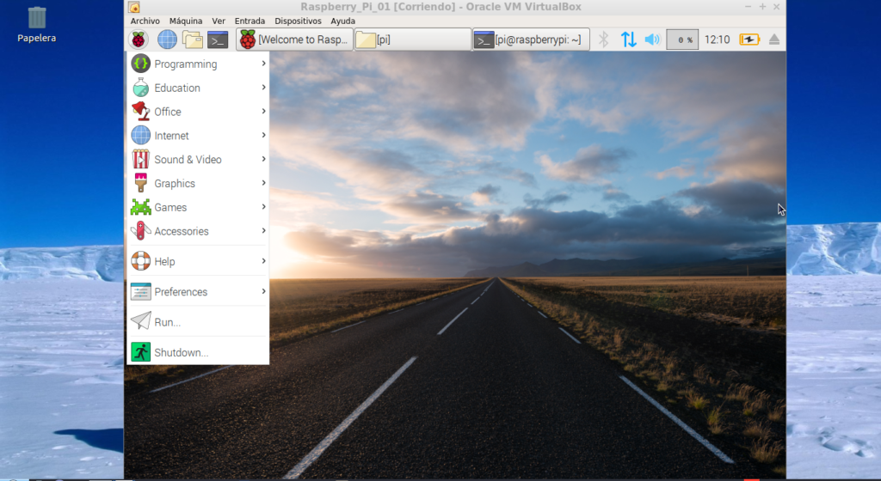This screenshot has width=881, height=481.
Task: Click the Games space invader icon
Action: (140, 207)
